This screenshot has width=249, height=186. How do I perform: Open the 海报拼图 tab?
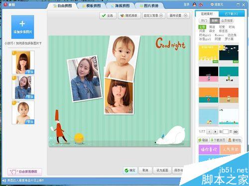pyautogui.click(x=121, y=6)
